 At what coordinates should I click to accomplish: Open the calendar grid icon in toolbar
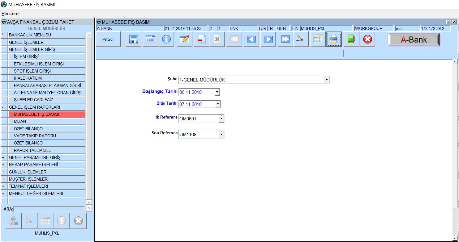318,40
